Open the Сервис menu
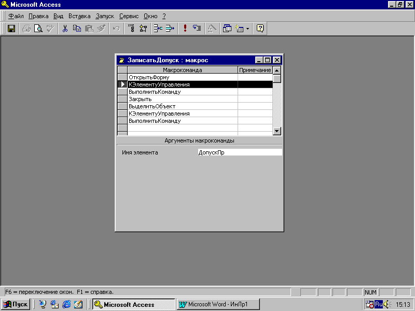415x311 pixels. pyautogui.click(x=129, y=16)
